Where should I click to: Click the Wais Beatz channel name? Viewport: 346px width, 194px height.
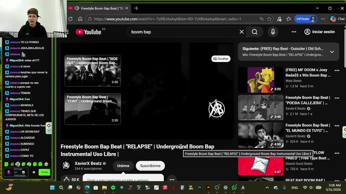tap(294, 81)
